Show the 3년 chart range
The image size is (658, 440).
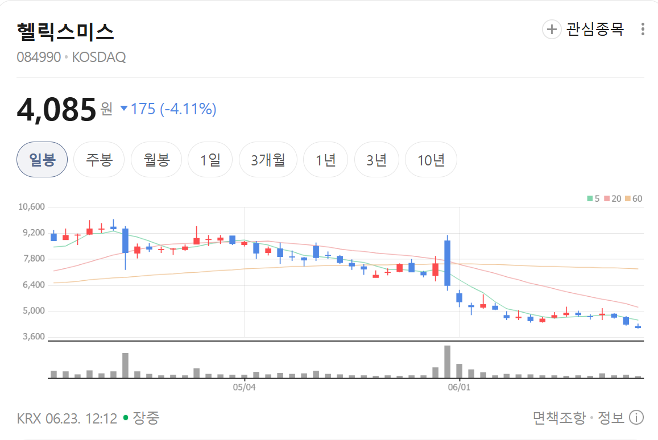coord(376,160)
